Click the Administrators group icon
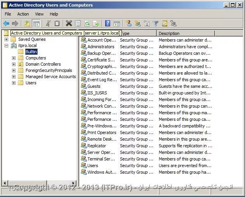 click(x=84, y=46)
